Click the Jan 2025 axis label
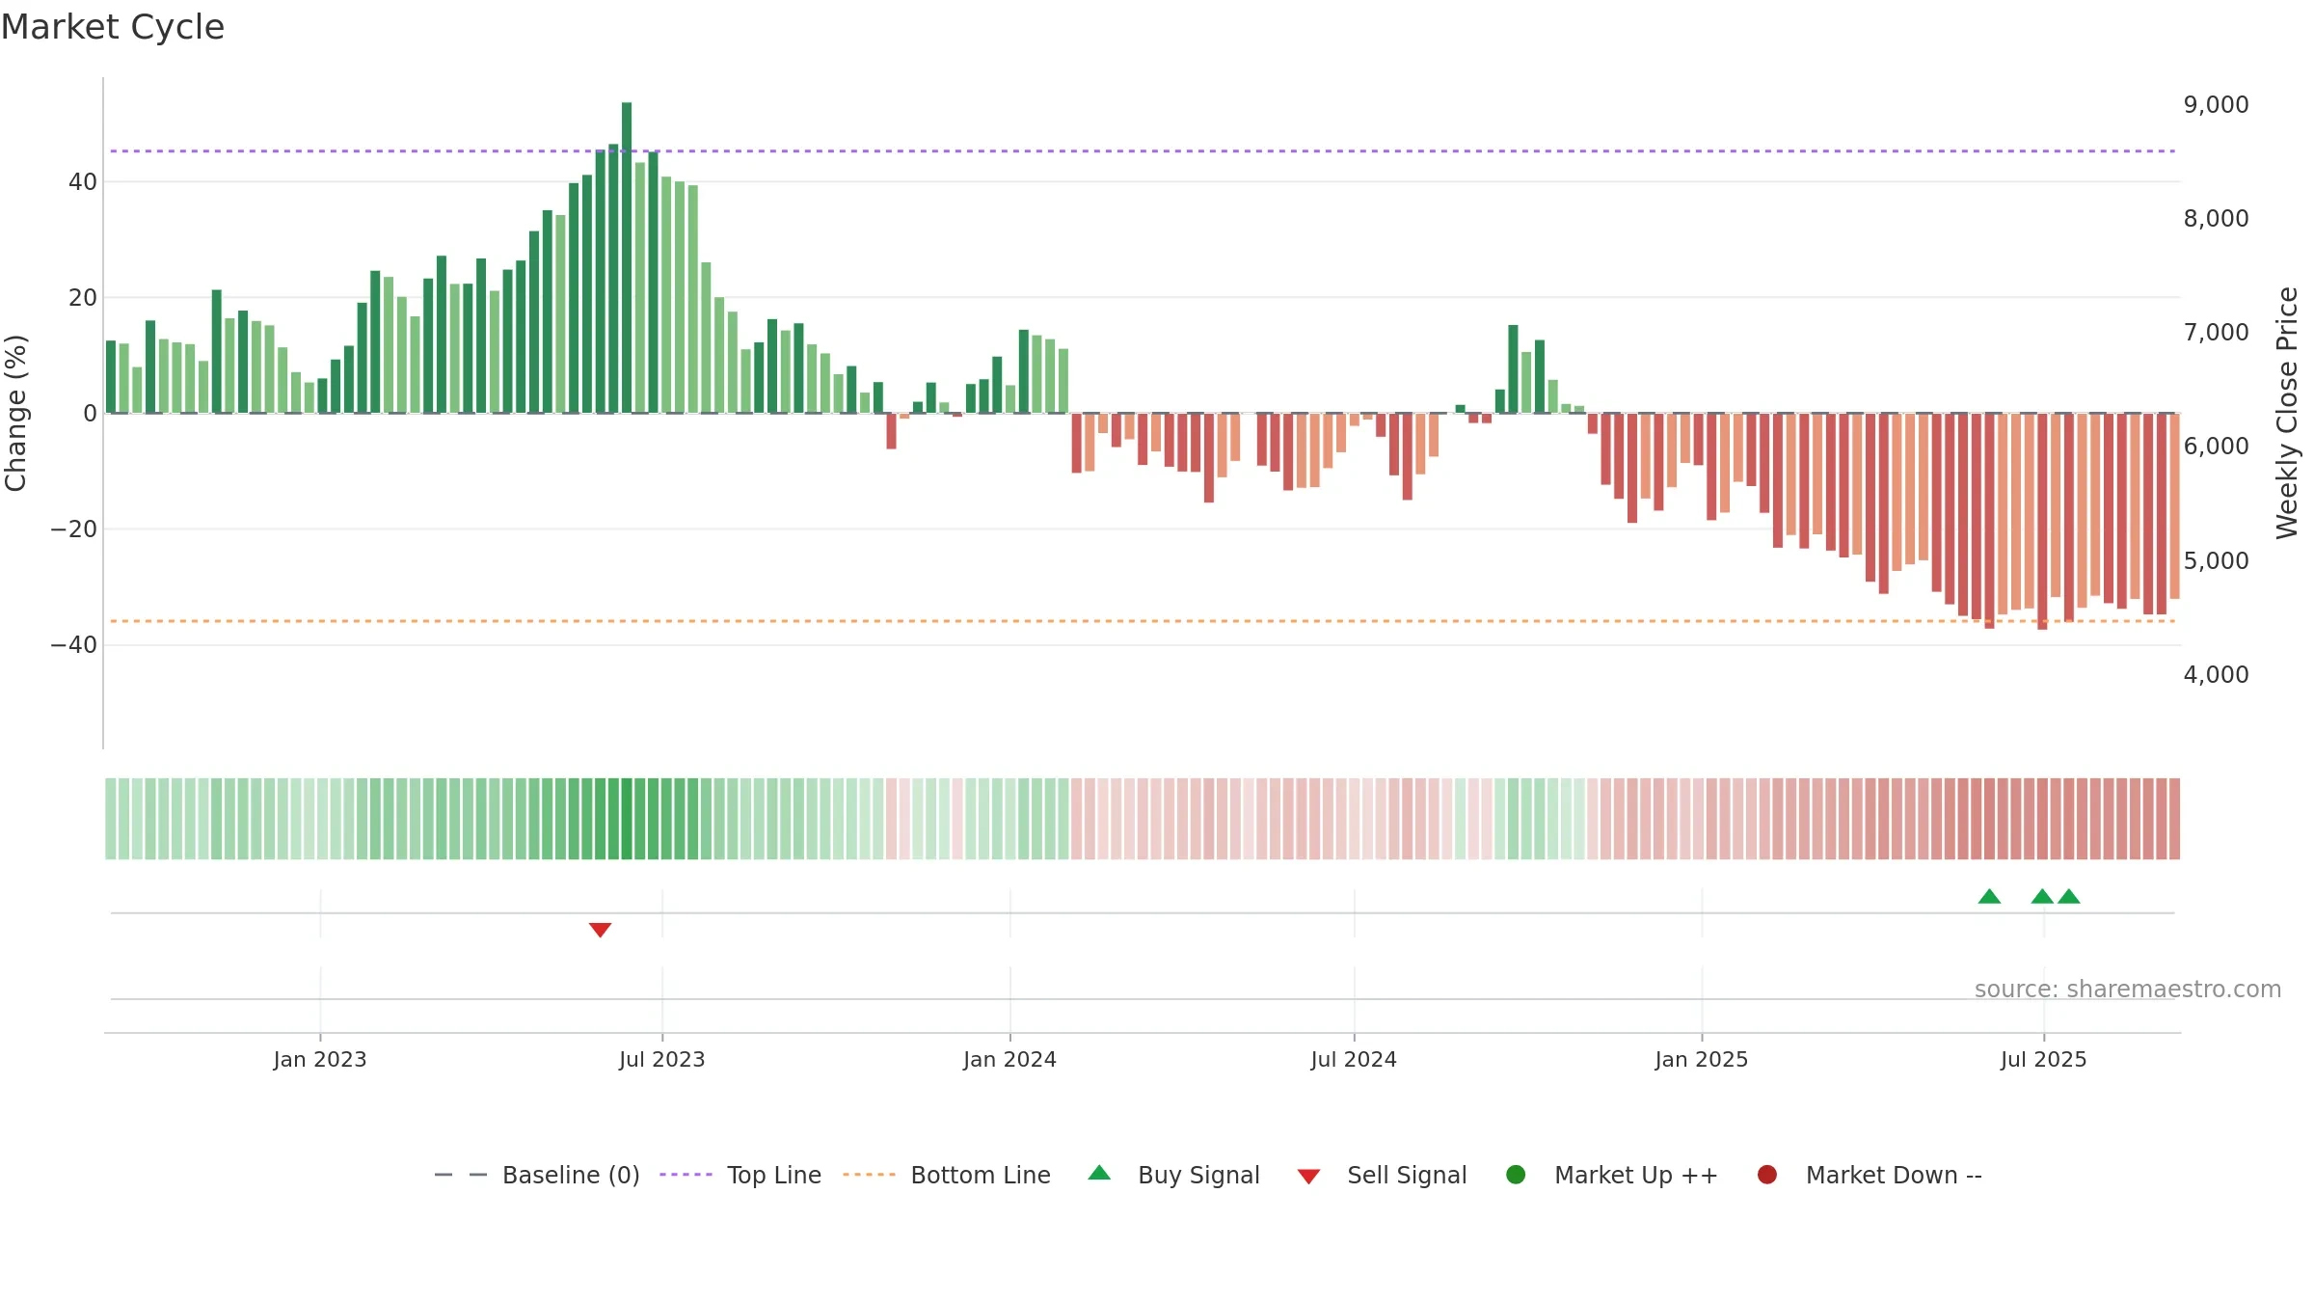2314x1302 pixels. point(1702,1059)
